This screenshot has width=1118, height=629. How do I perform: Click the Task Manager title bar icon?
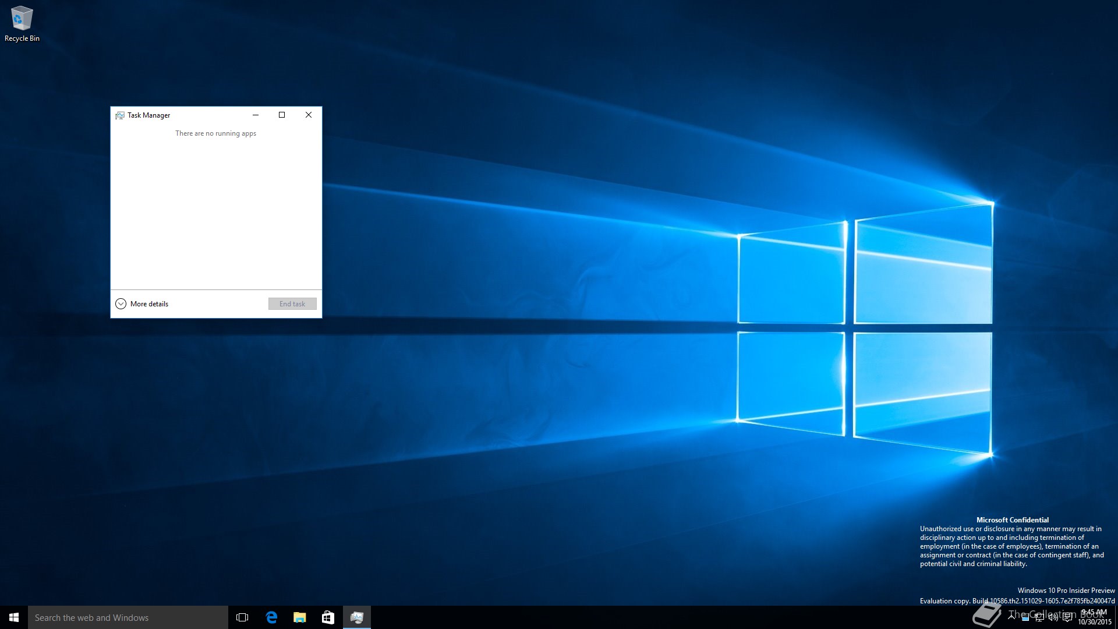tap(120, 115)
